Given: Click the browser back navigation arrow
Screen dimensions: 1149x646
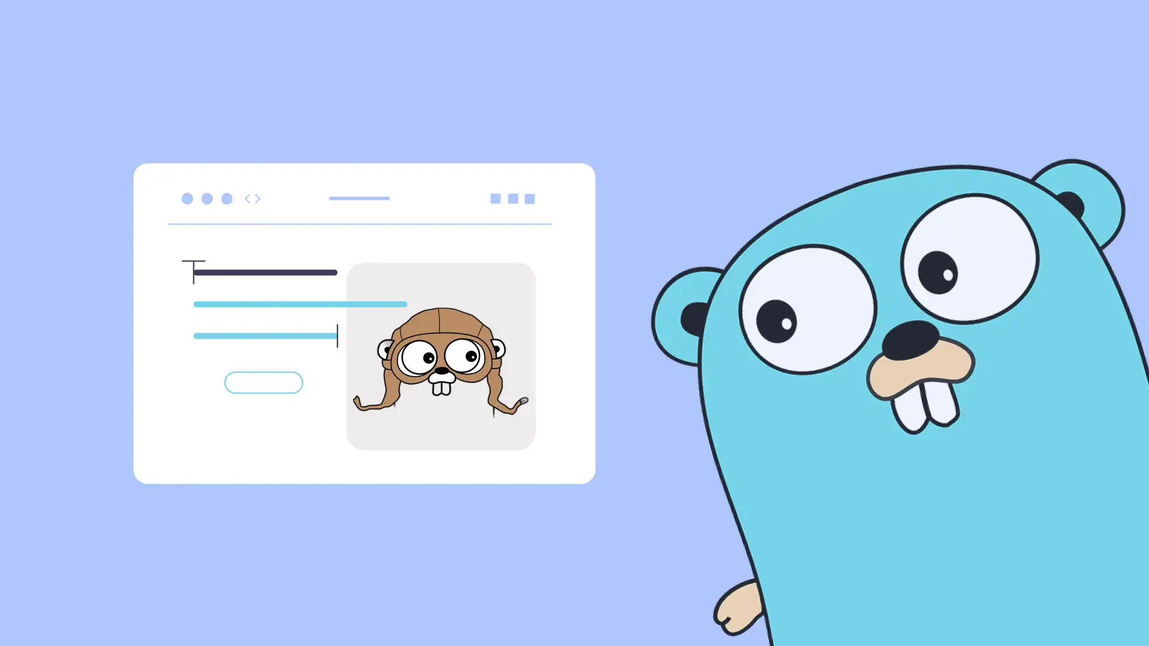Looking at the screenshot, I should [248, 199].
